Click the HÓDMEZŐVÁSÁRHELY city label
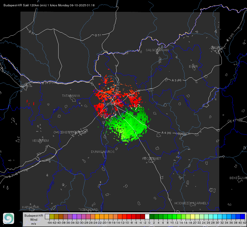The height and width of the screenshot is (227, 247). coord(191,203)
